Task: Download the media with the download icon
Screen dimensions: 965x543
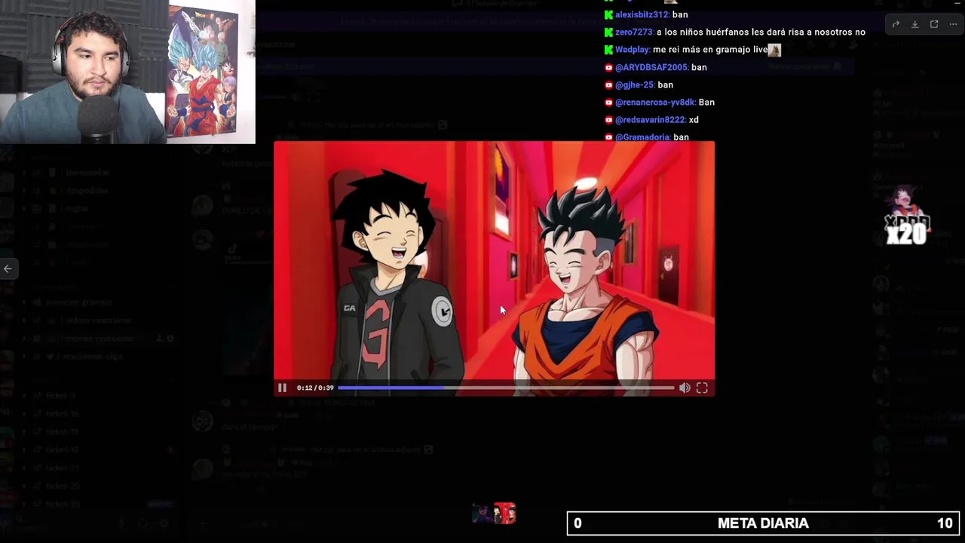Action: pos(914,24)
